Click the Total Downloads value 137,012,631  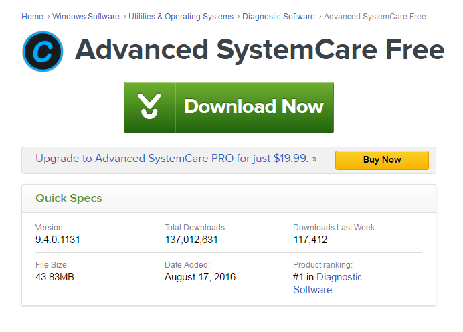(191, 240)
